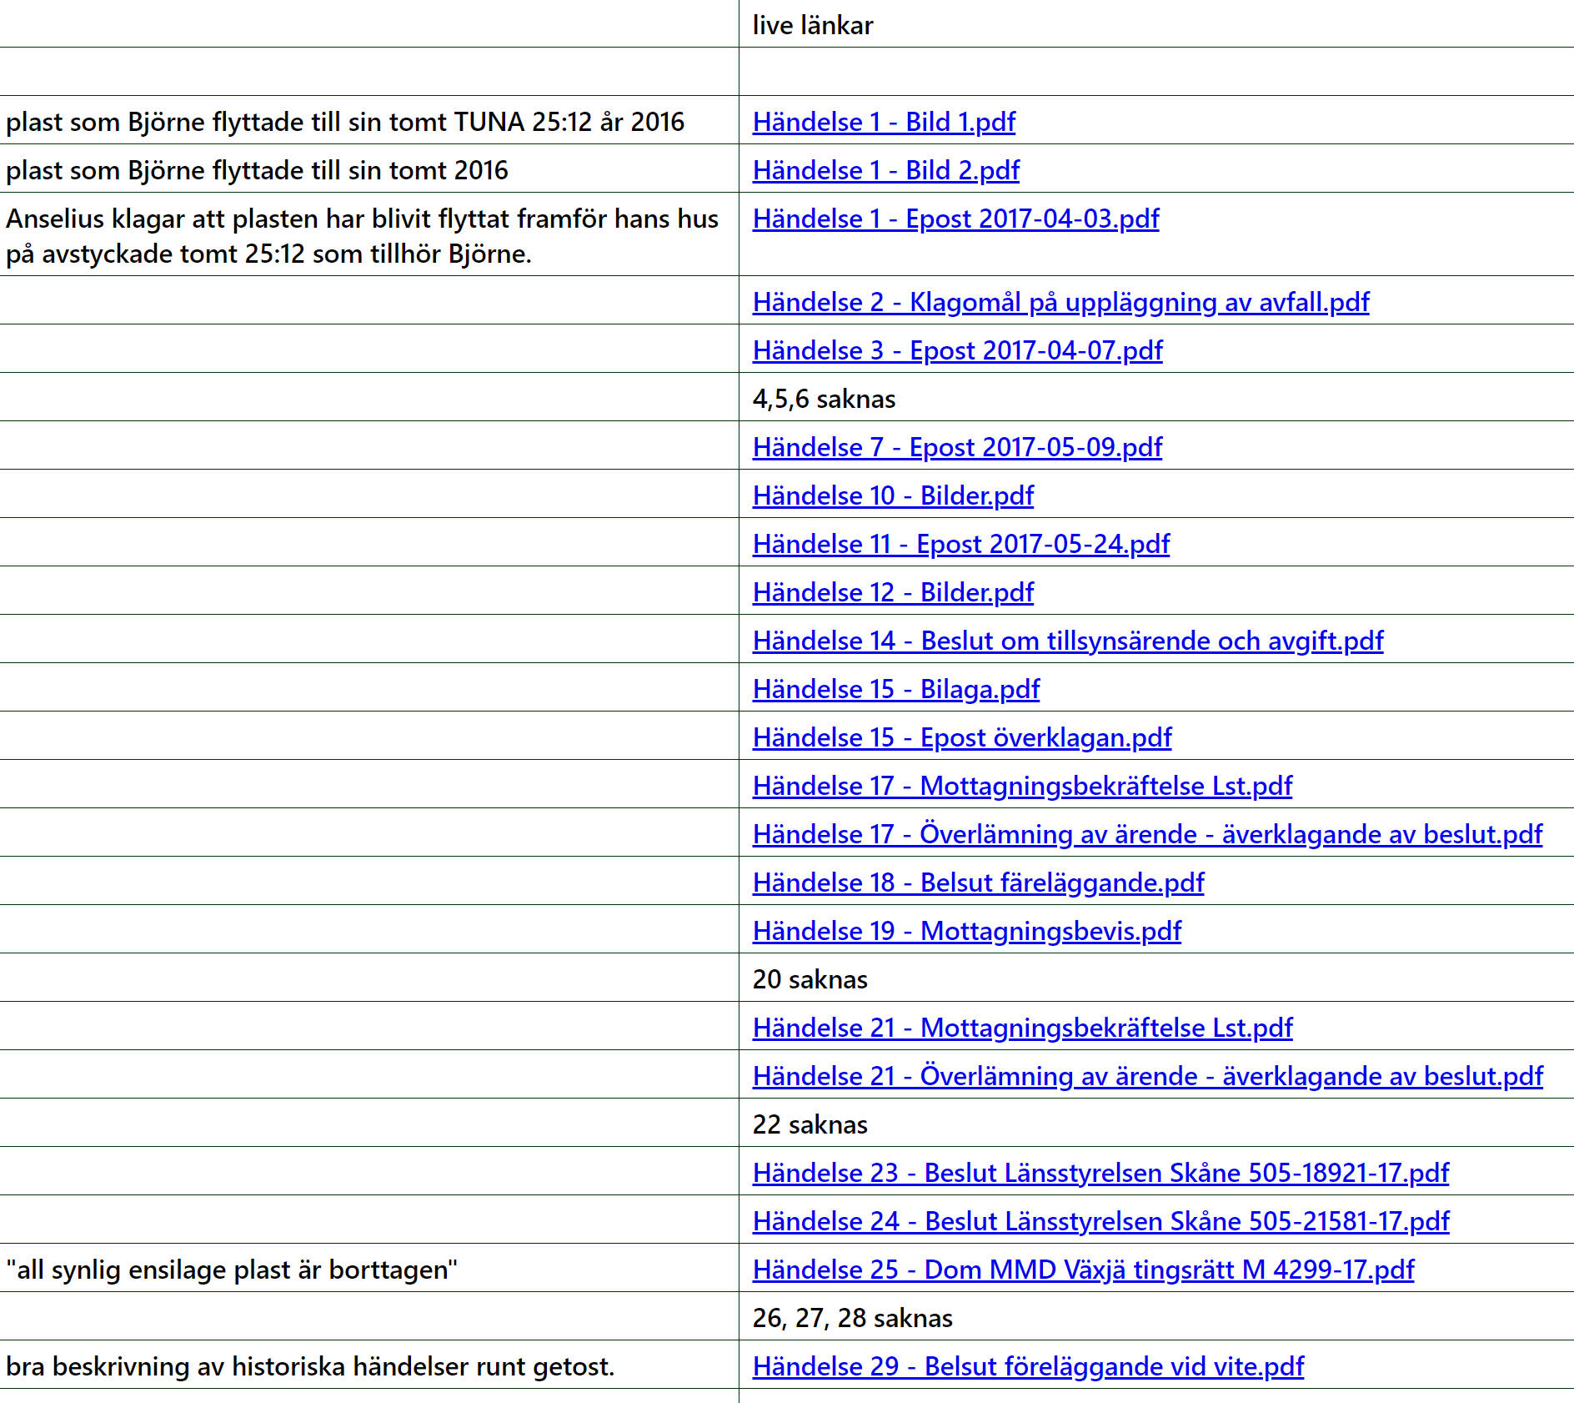1574x1403 pixels.
Task: Select the '20 saknas' cell
Action: point(1156,978)
